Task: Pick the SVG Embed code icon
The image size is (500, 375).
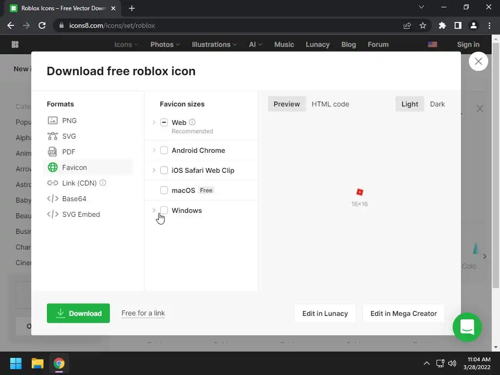Action: (x=53, y=214)
